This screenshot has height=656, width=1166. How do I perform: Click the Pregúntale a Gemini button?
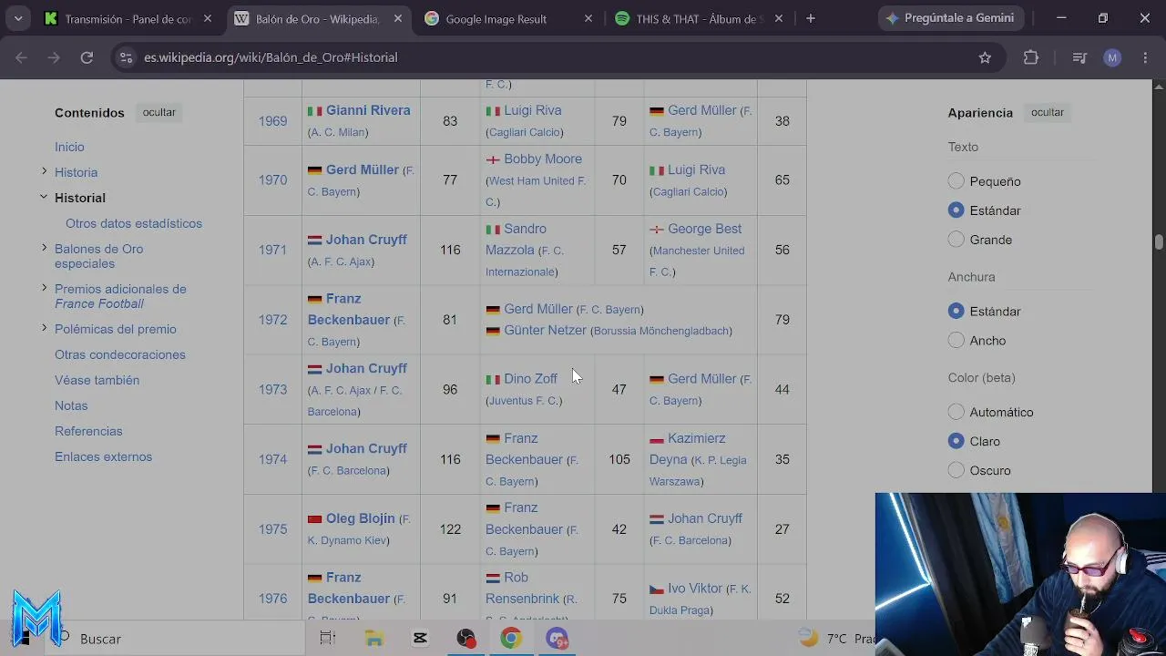click(951, 18)
